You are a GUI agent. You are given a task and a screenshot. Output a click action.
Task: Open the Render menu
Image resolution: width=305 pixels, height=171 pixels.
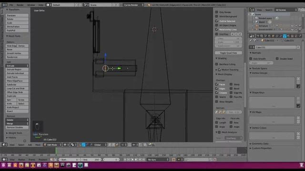[20, 5]
